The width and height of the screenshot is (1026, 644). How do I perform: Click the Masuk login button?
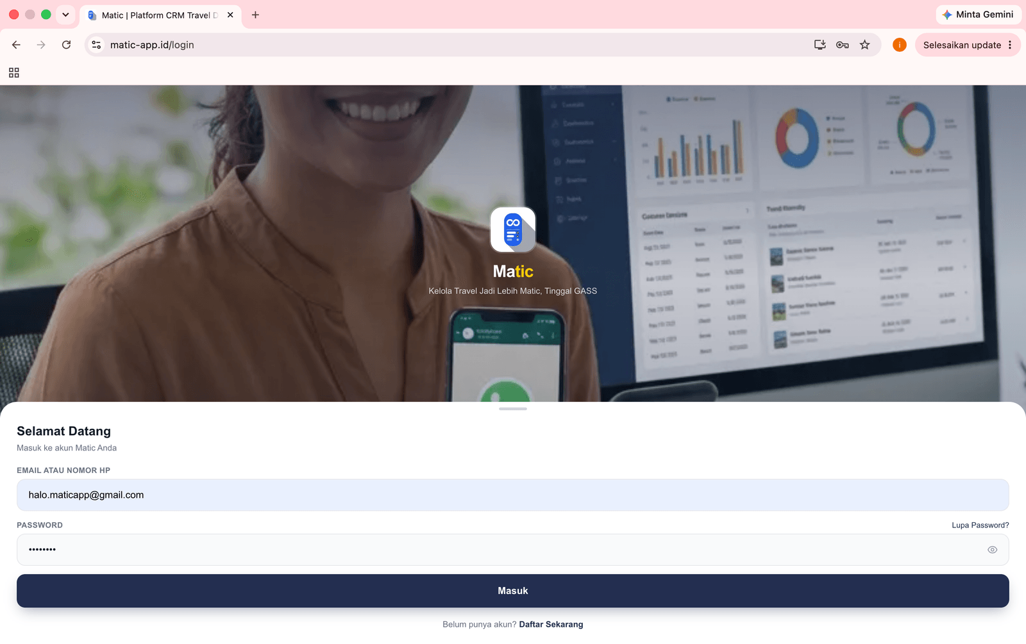513,591
